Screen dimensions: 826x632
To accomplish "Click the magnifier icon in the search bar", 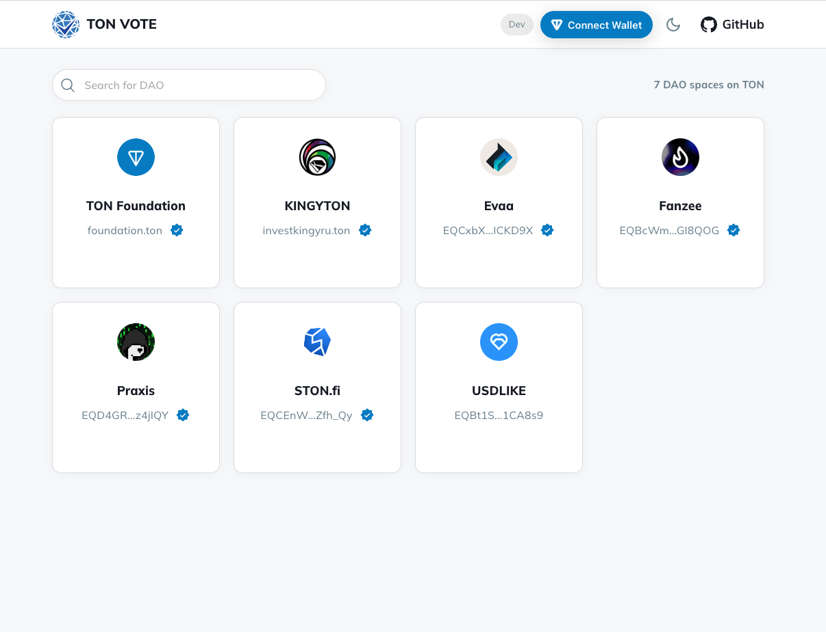I will pos(68,85).
